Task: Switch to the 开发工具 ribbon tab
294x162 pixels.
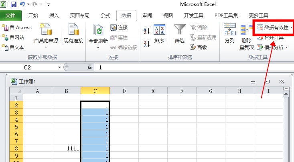Action: [193, 15]
